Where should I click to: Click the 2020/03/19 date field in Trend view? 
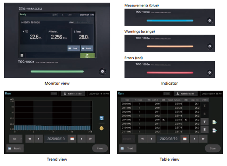[56, 139]
